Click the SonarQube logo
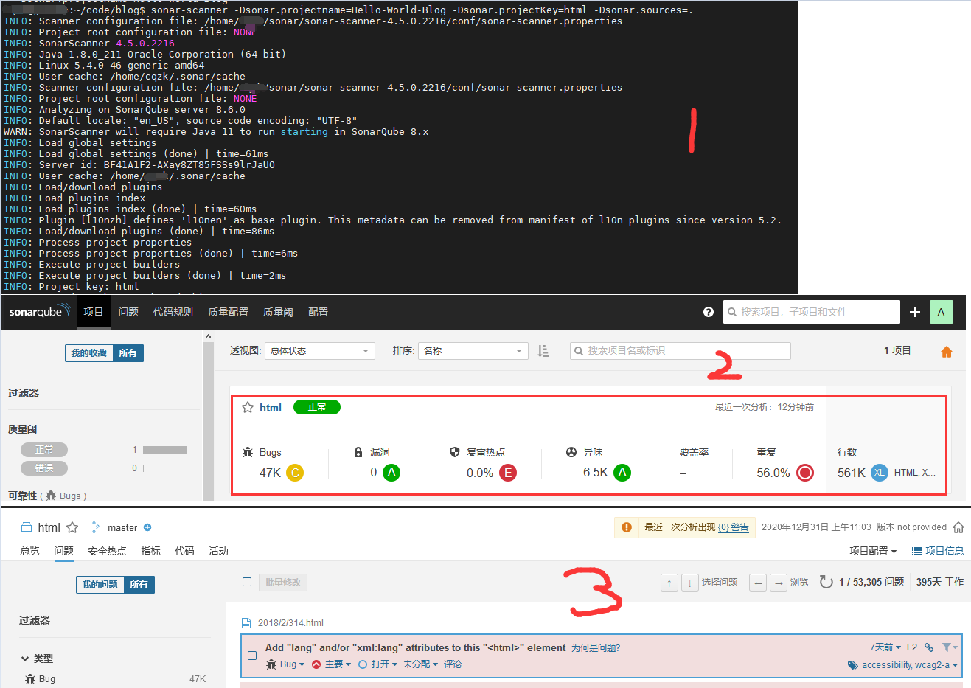Image resolution: width=971 pixels, height=688 pixels. [39, 312]
